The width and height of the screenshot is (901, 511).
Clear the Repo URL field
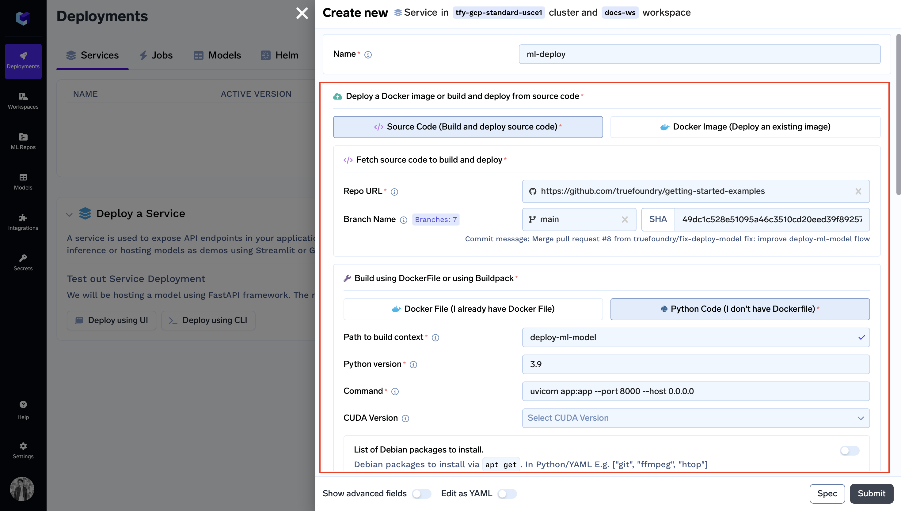click(858, 191)
